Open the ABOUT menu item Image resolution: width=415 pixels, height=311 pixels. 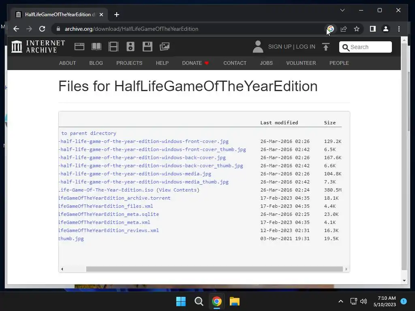(68, 63)
